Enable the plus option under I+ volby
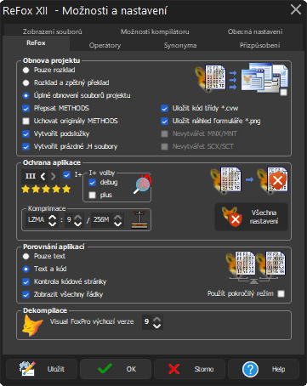 pyautogui.click(x=92, y=196)
